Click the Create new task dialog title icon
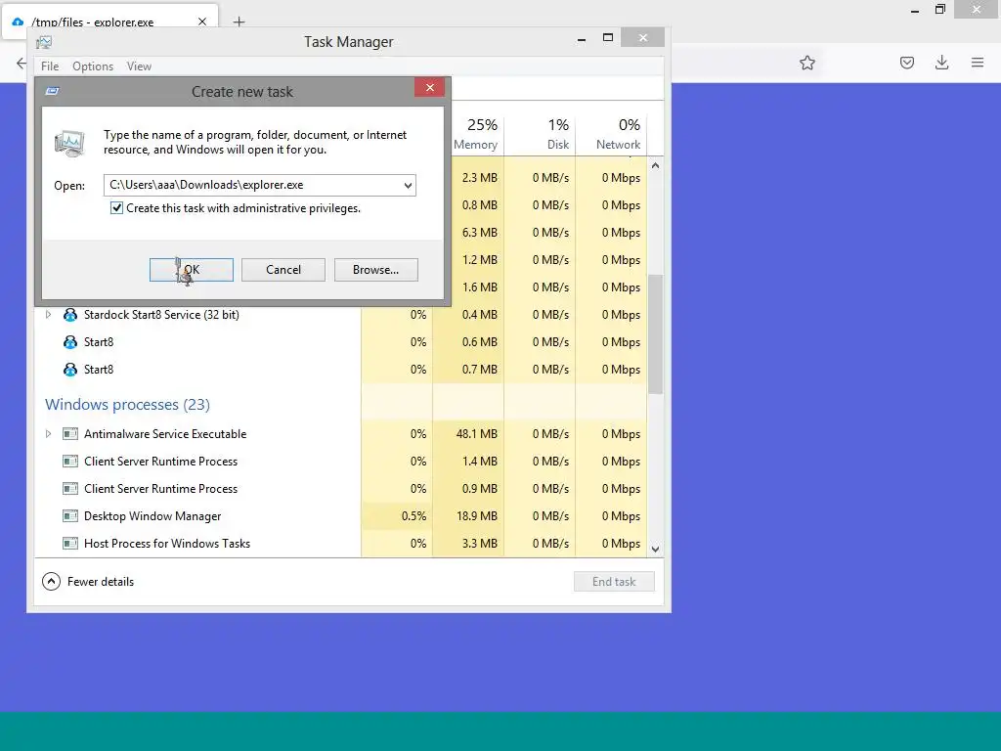Image resolution: width=1001 pixels, height=751 pixels. tap(53, 91)
